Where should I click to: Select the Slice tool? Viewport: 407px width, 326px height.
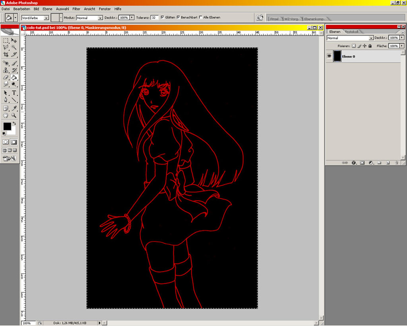click(14, 55)
